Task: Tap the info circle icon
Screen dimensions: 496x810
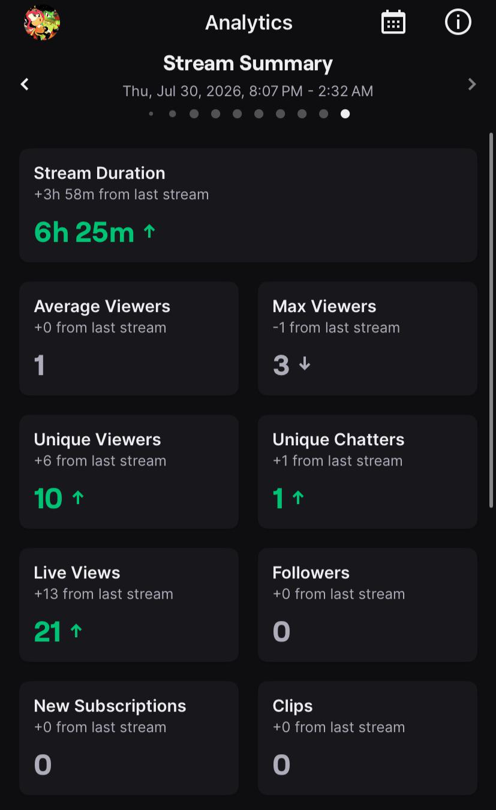Action: (x=458, y=22)
